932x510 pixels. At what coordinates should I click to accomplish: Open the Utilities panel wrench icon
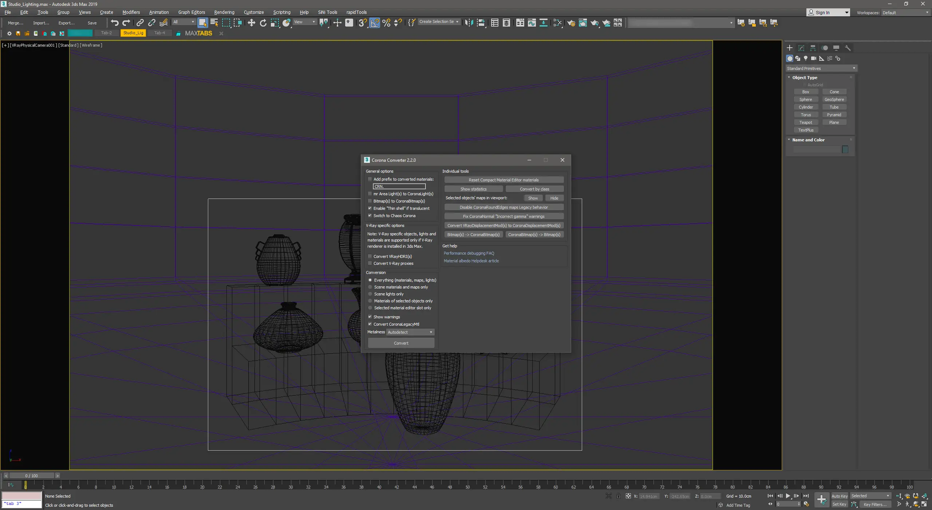(x=848, y=48)
